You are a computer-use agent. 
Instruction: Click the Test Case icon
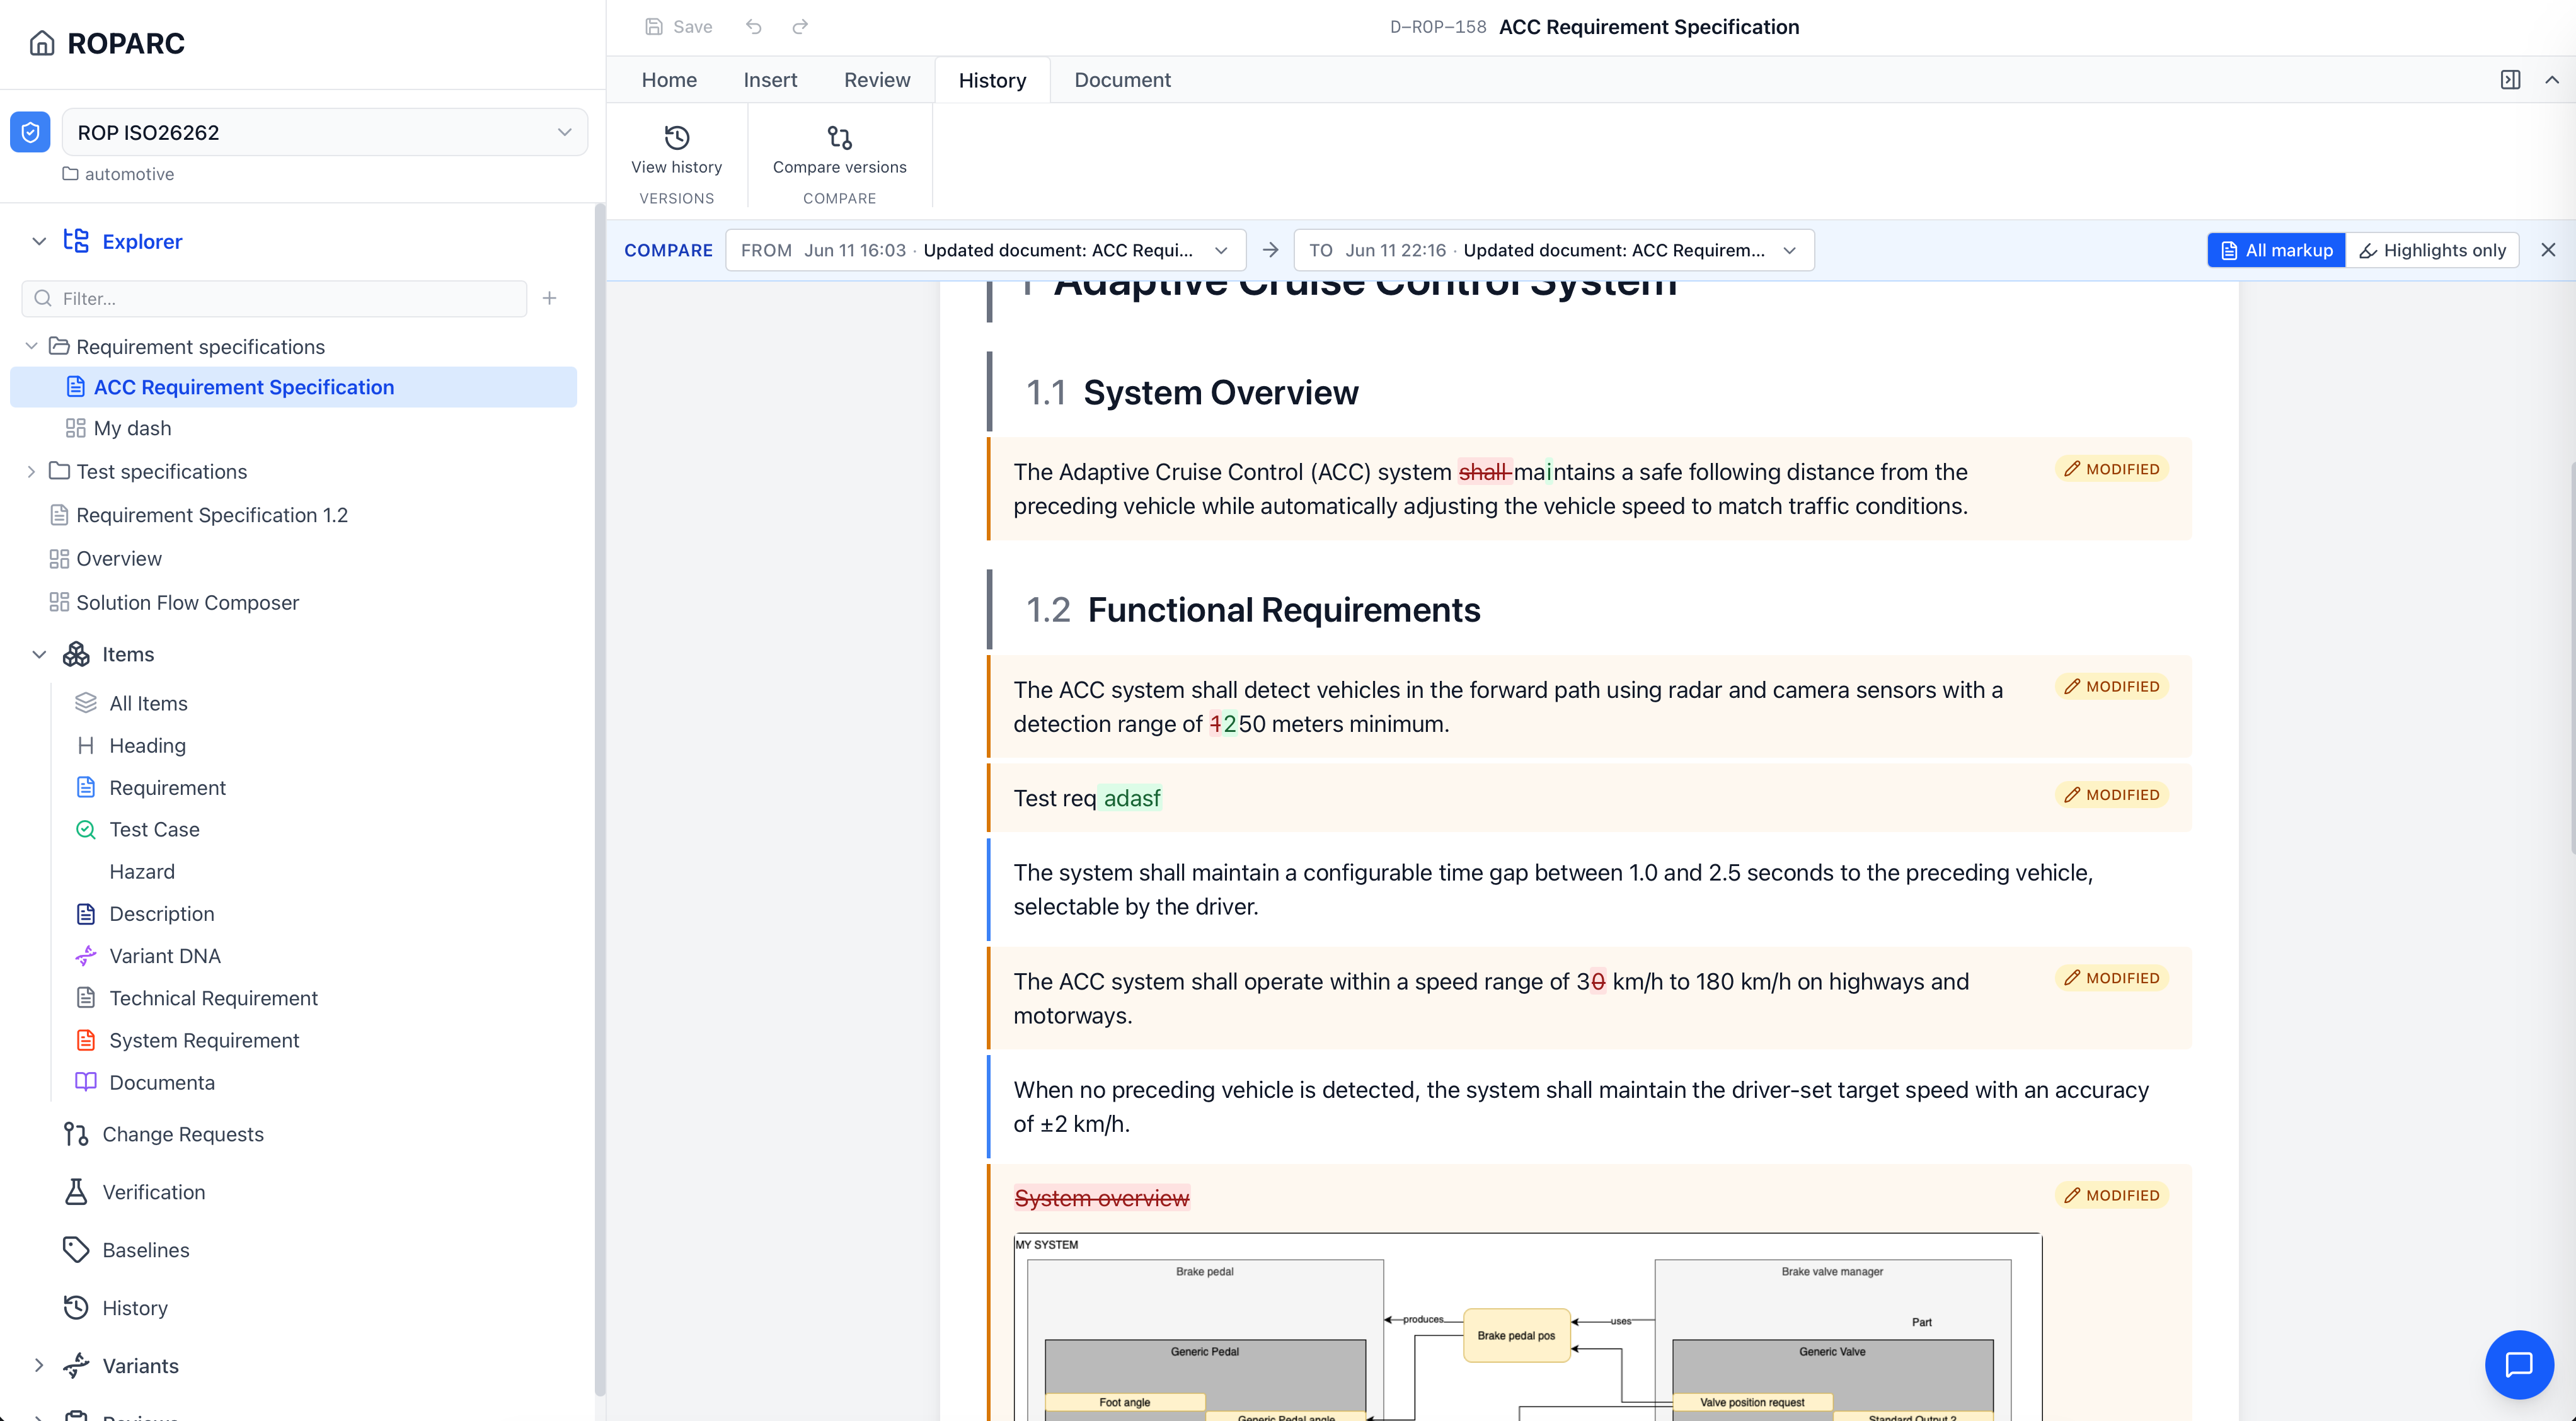[x=86, y=830]
